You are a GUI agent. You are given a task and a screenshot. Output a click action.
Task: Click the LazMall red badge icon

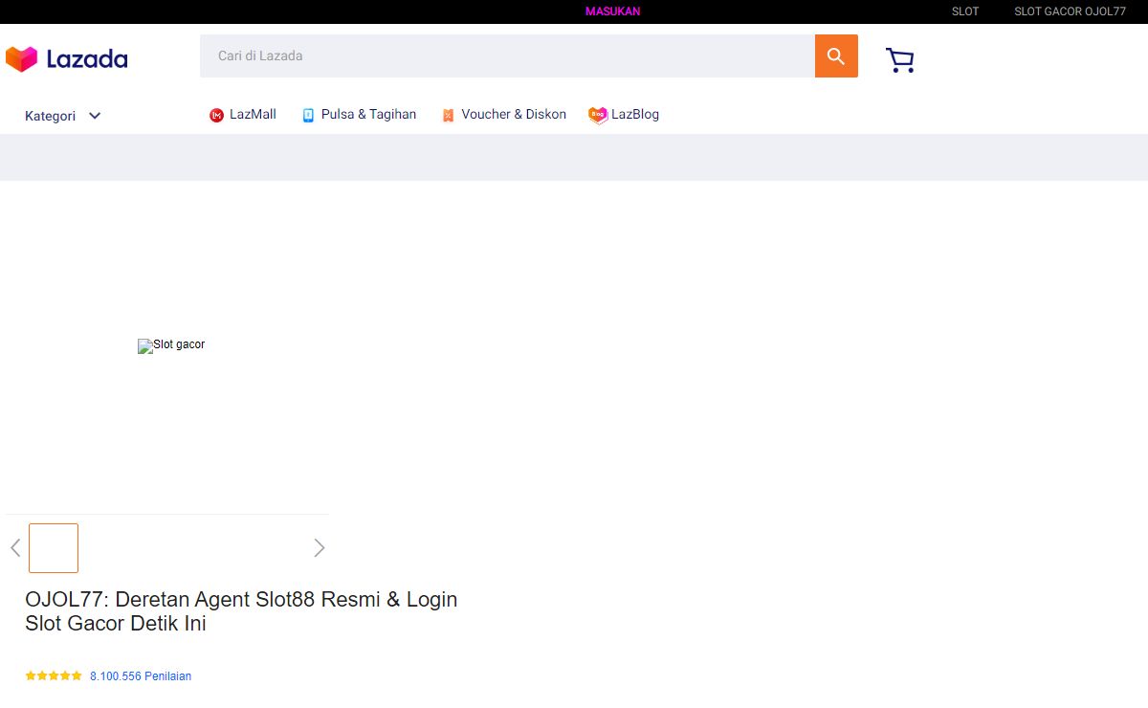(x=216, y=115)
